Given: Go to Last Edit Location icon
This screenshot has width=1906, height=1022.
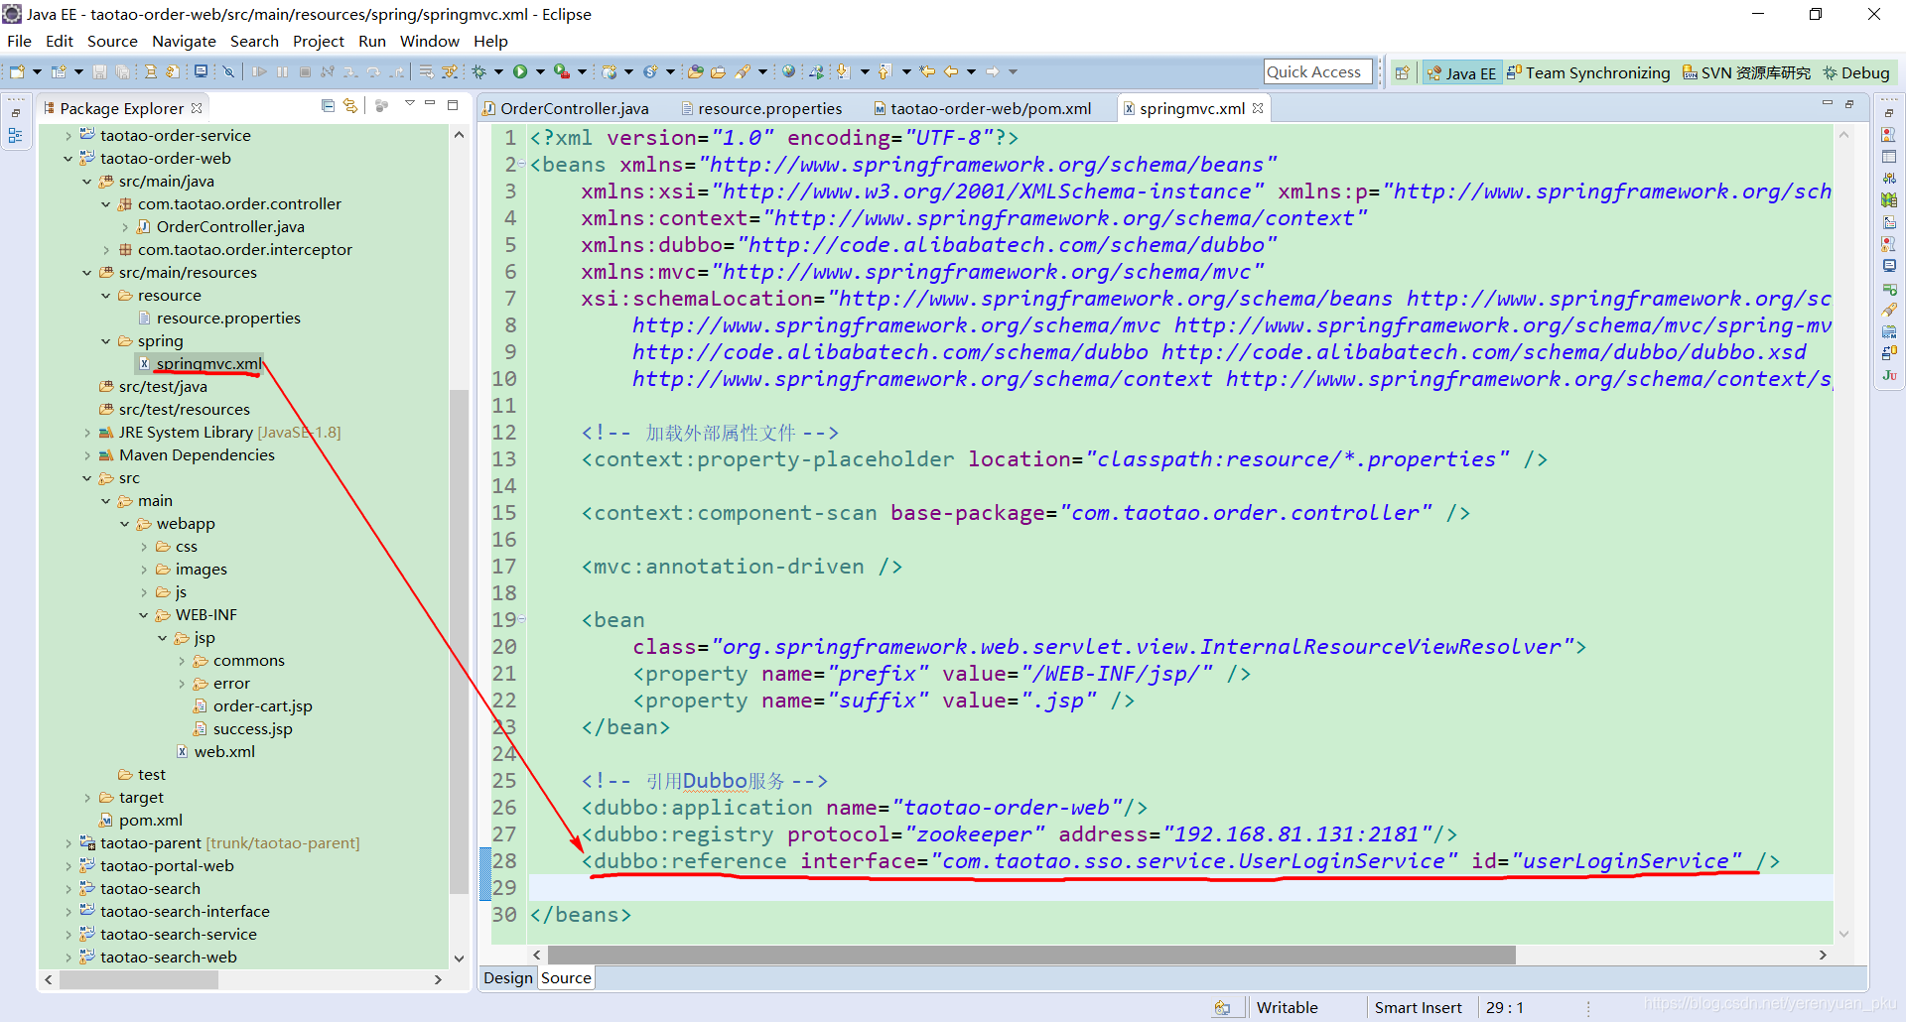Looking at the screenshot, I should tap(927, 71).
